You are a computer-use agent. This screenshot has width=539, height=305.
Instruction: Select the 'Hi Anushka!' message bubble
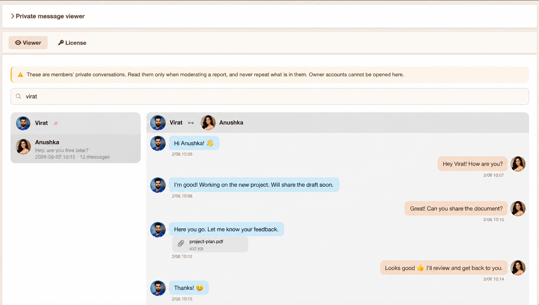pos(194,143)
